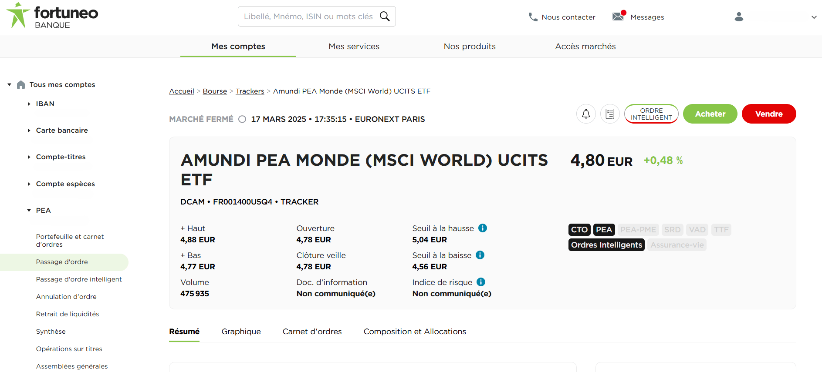The height and width of the screenshot is (372, 822).
Task: Click the Marché fermé status circle
Action: pyautogui.click(x=242, y=119)
